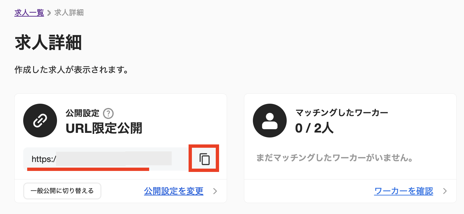This screenshot has height=214, width=464.
Task: Click the 作成した求人が表示されます description text
Action: coord(71,70)
